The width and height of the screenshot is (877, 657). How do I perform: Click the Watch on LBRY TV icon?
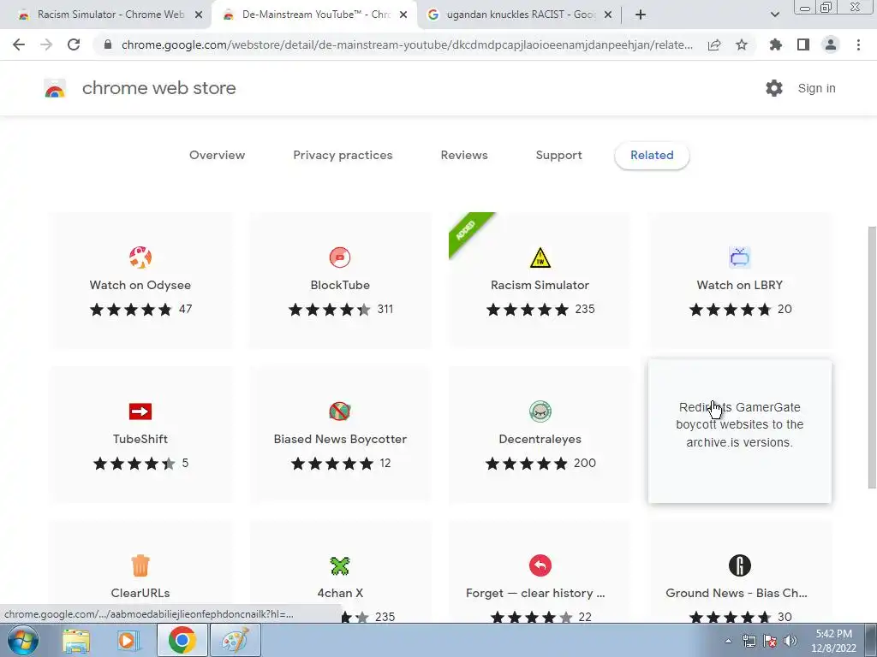[x=739, y=257]
